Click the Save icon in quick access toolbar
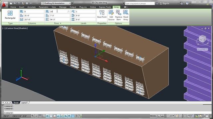 point(19,3)
